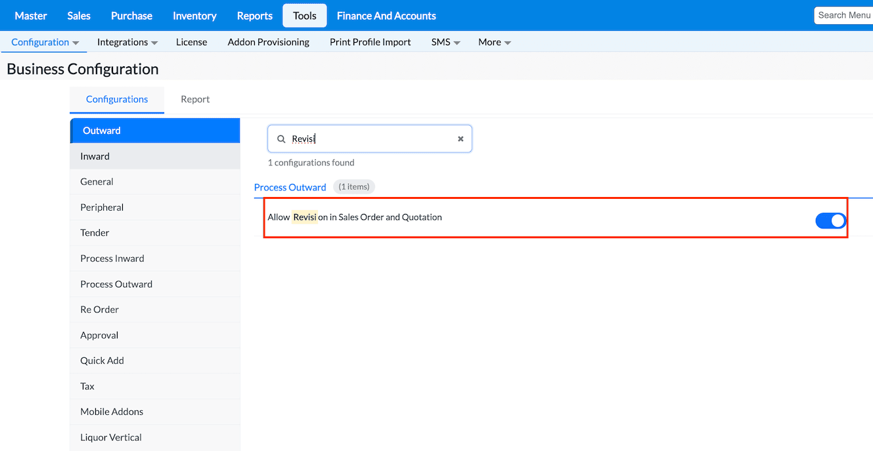Open the More dropdown menu

click(x=495, y=42)
